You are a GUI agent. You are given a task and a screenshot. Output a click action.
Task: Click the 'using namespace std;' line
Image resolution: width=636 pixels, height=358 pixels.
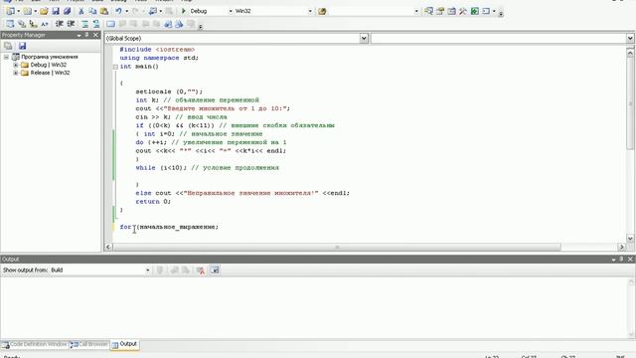159,58
